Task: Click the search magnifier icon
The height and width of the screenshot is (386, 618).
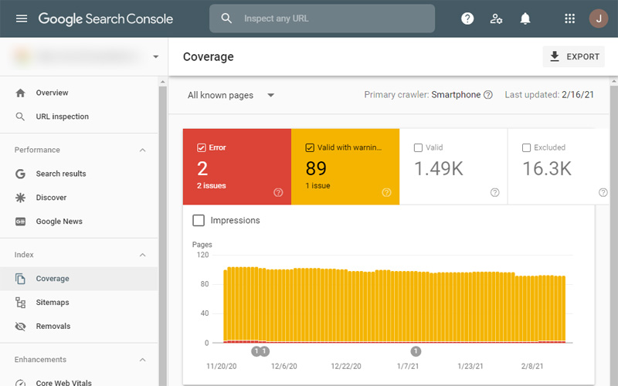Action: [226, 18]
